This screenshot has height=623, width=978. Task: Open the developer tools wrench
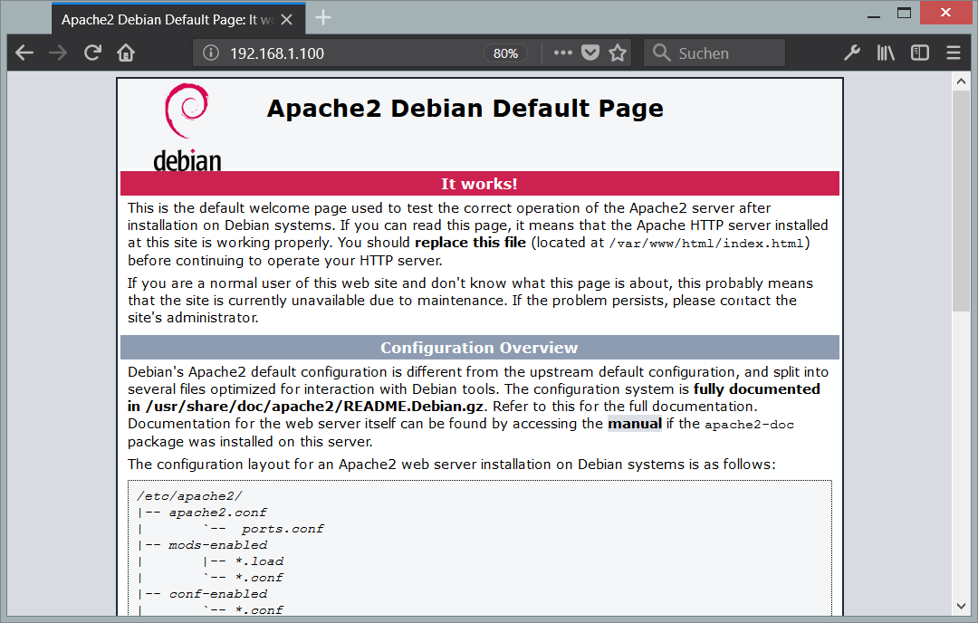coord(852,53)
